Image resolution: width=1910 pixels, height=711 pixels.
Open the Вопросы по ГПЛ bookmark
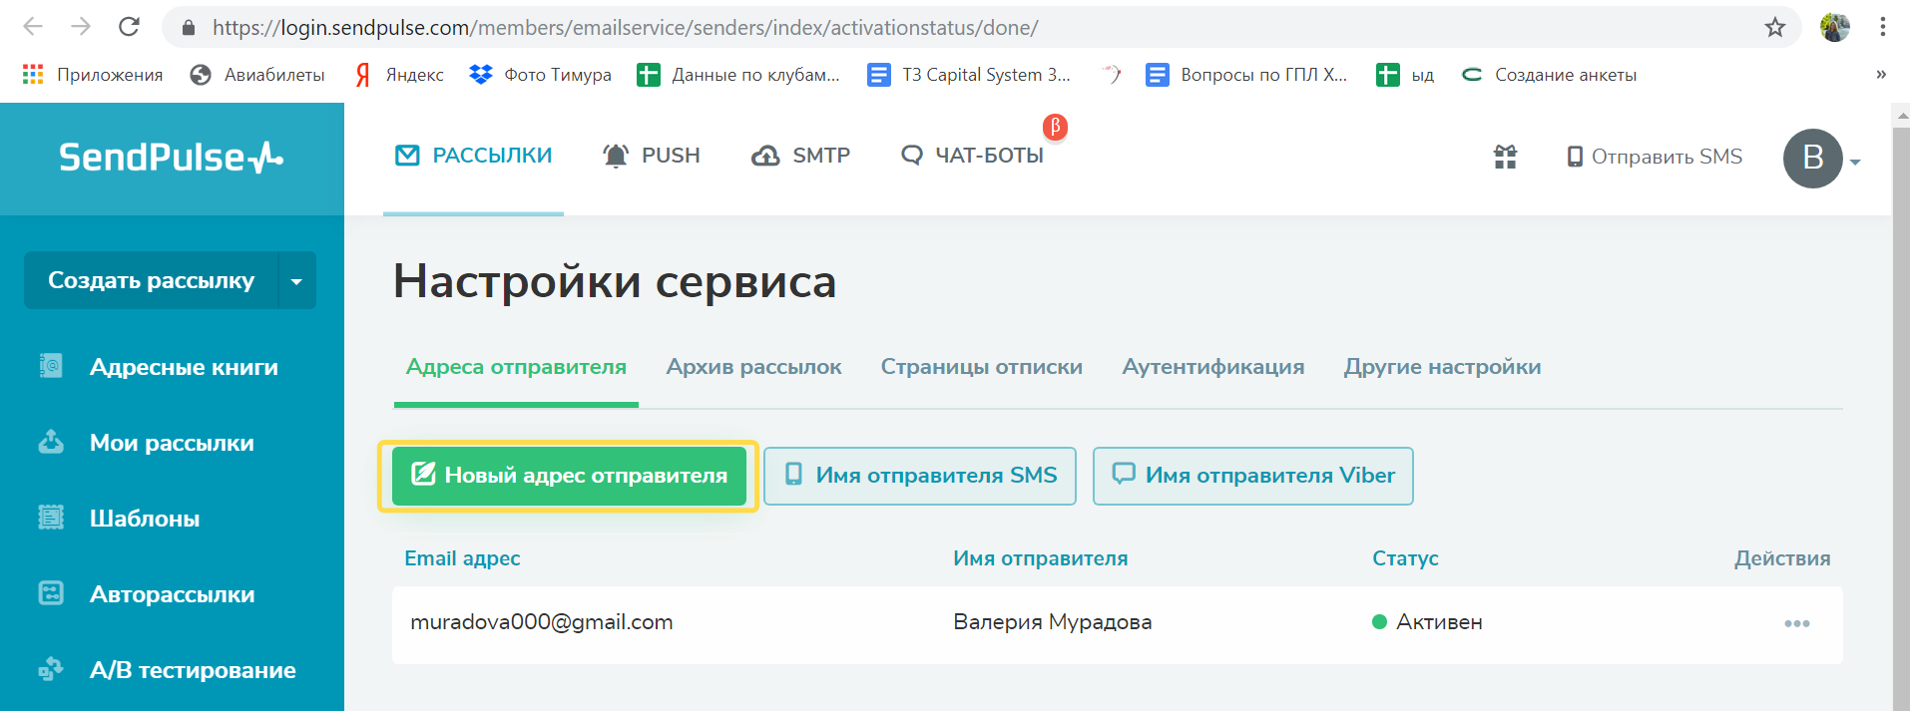(1246, 75)
